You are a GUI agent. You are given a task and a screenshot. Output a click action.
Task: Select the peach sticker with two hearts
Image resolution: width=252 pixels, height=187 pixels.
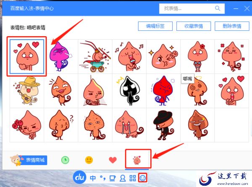coord(27,56)
